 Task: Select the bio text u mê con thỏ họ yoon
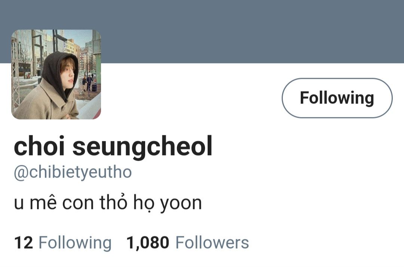108,203
